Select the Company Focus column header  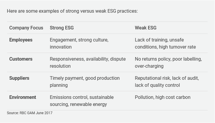point(26,28)
